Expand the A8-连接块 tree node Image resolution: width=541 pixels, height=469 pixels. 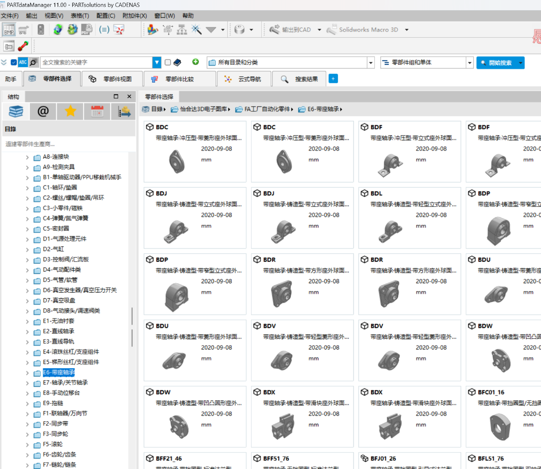click(27, 157)
